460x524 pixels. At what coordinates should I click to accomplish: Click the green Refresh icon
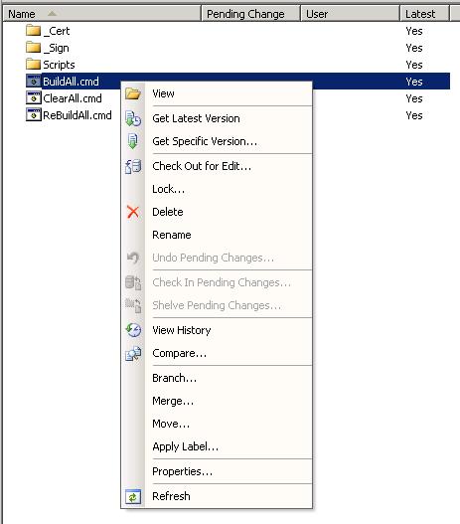(133, 496)
